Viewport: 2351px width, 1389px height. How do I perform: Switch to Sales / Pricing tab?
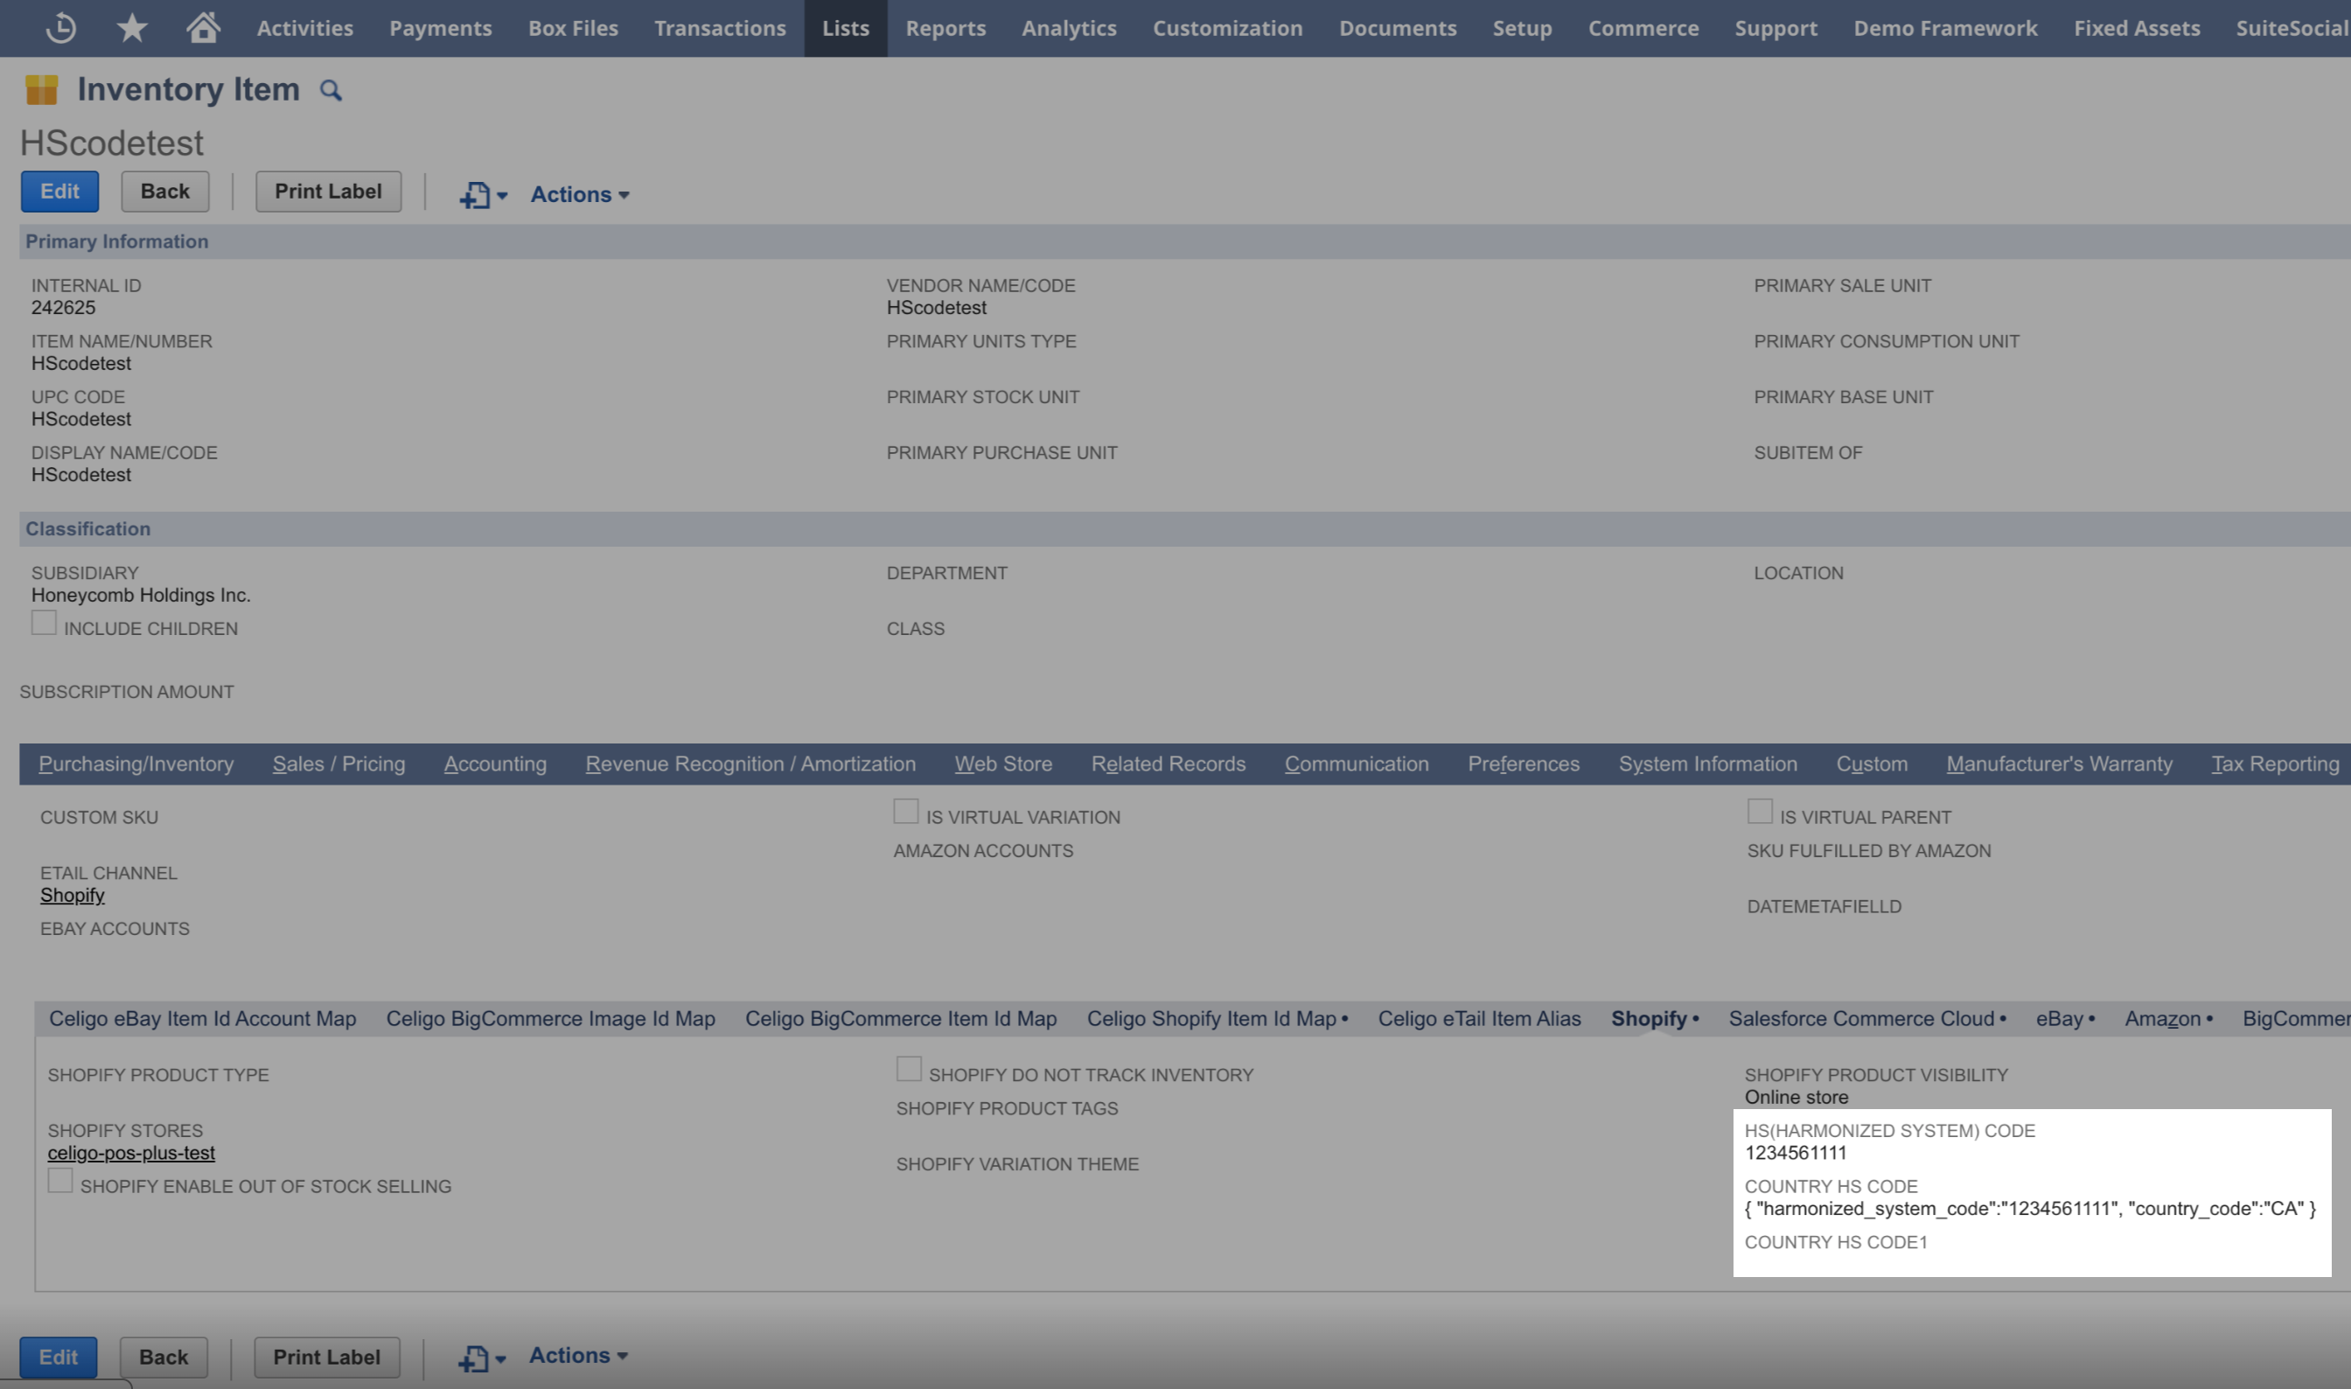pyautogui.click(x=338, y=764)
